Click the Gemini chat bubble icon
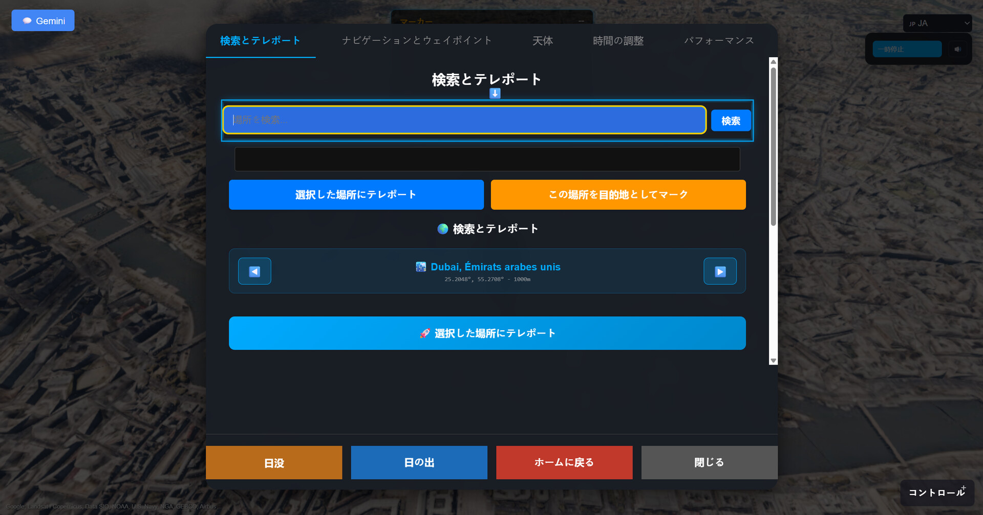The height and width of the screenshot is (515, 983). point(27,21)
